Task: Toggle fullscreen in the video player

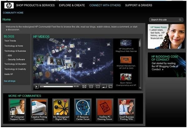Action: (110, 87)
